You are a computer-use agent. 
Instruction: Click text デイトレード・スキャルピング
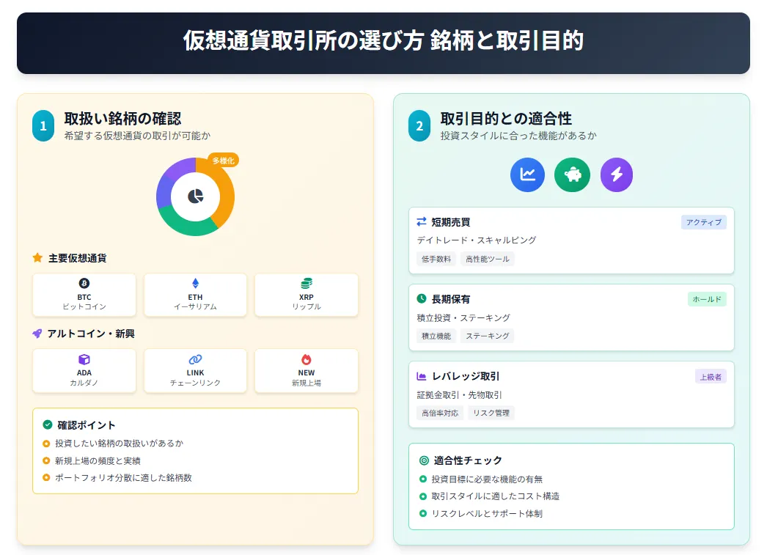pyautogui.click(x=477, y=240)
